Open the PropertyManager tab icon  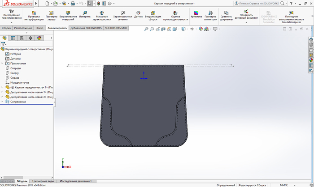point(13,38)
